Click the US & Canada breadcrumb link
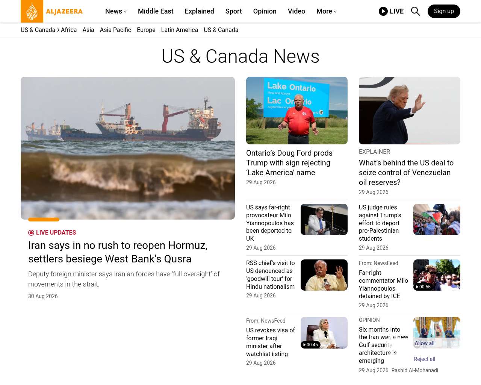481x385 pixels. (x=38, y=30)
